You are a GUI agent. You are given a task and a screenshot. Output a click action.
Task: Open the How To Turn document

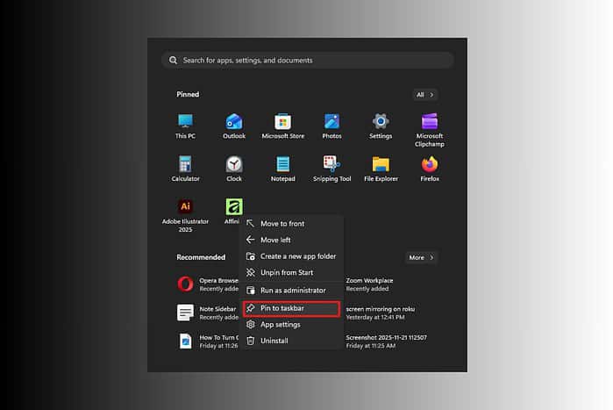(x=207, y=342)
